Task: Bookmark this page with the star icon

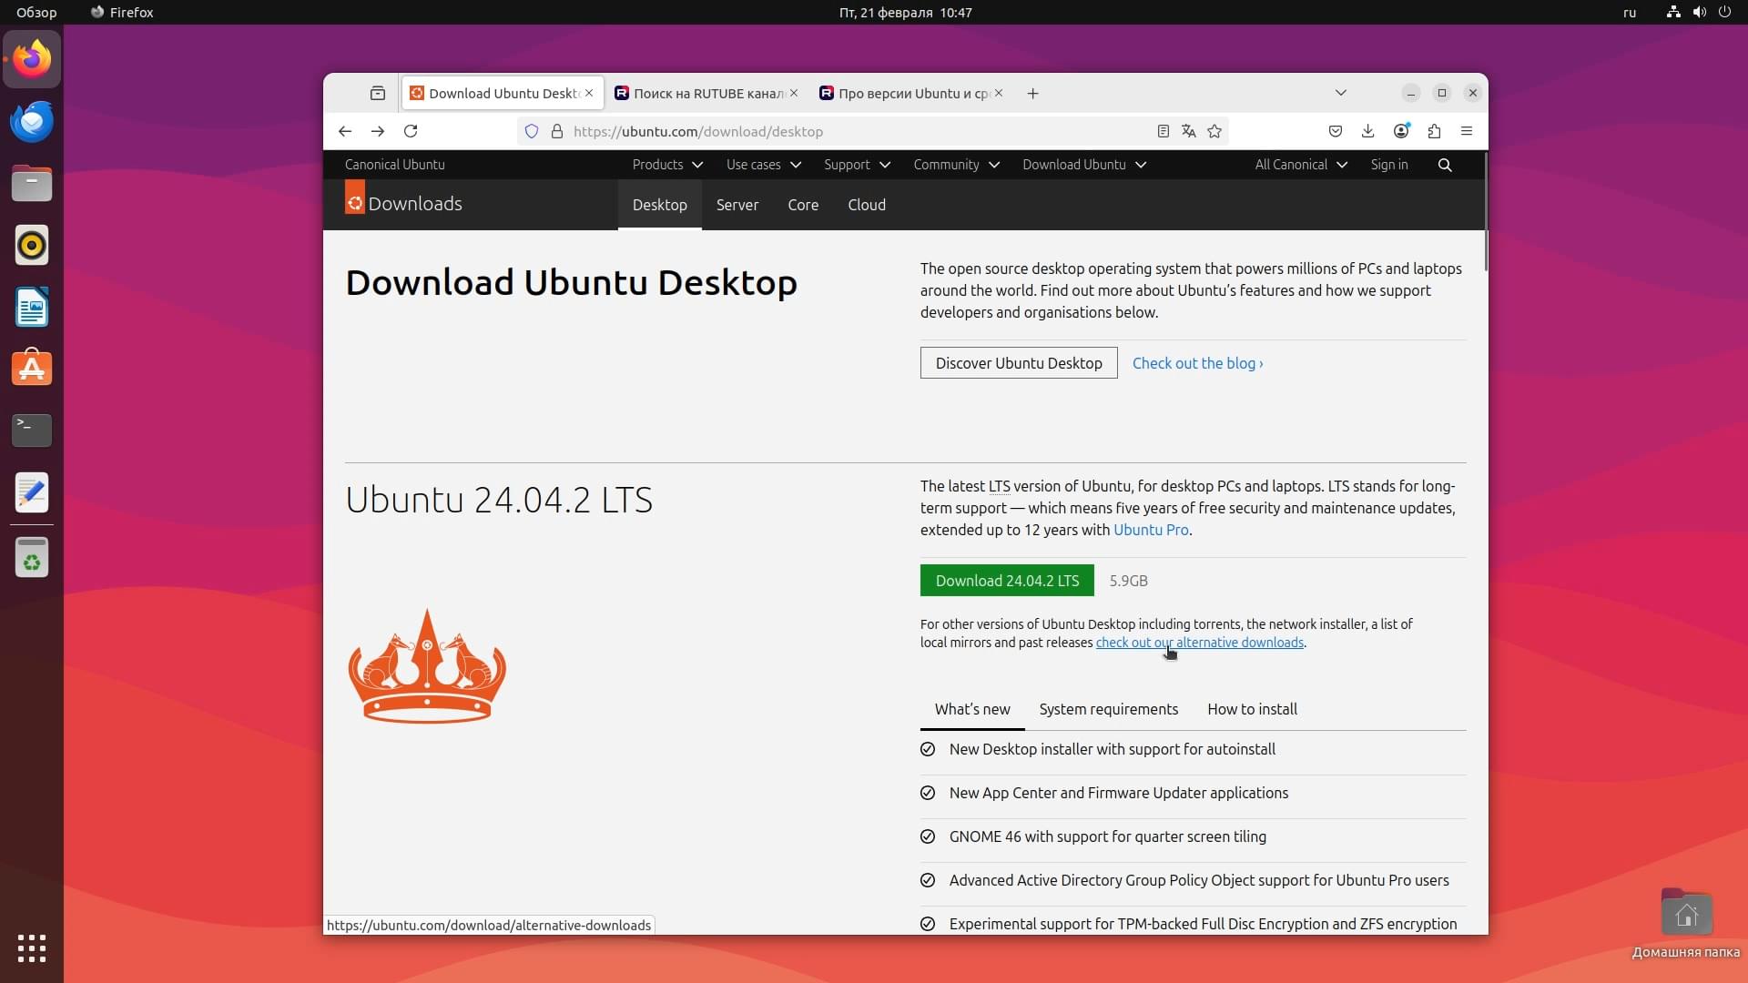Action: coord(1214,131)
